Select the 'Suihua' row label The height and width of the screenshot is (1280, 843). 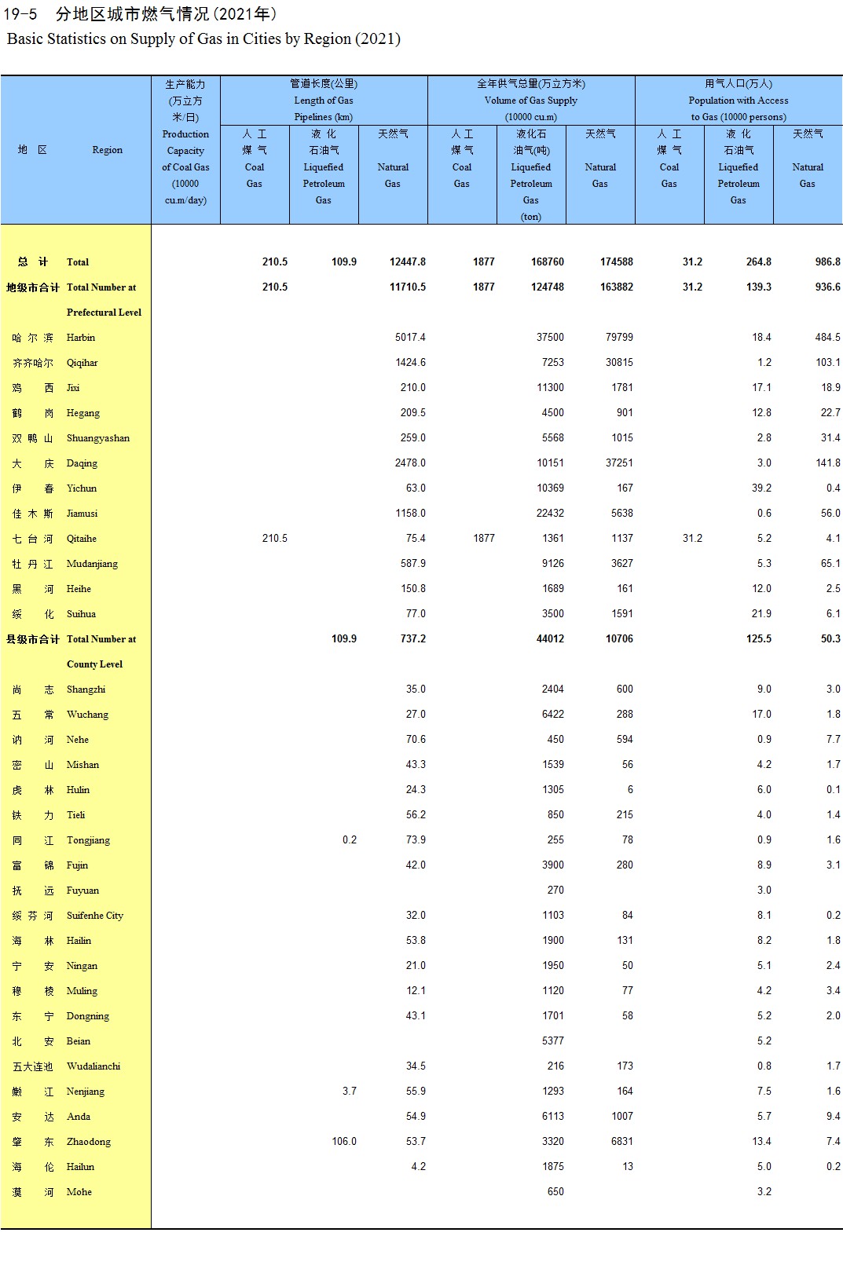click(x=81, y=614)
